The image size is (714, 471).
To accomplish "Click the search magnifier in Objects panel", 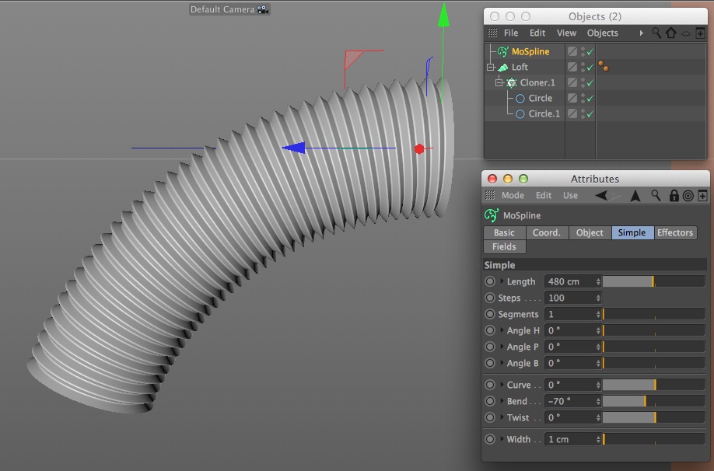I will pyautogui.click(x=656, y=33).
